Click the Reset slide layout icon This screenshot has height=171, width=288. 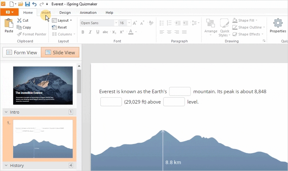click(54, 27)
